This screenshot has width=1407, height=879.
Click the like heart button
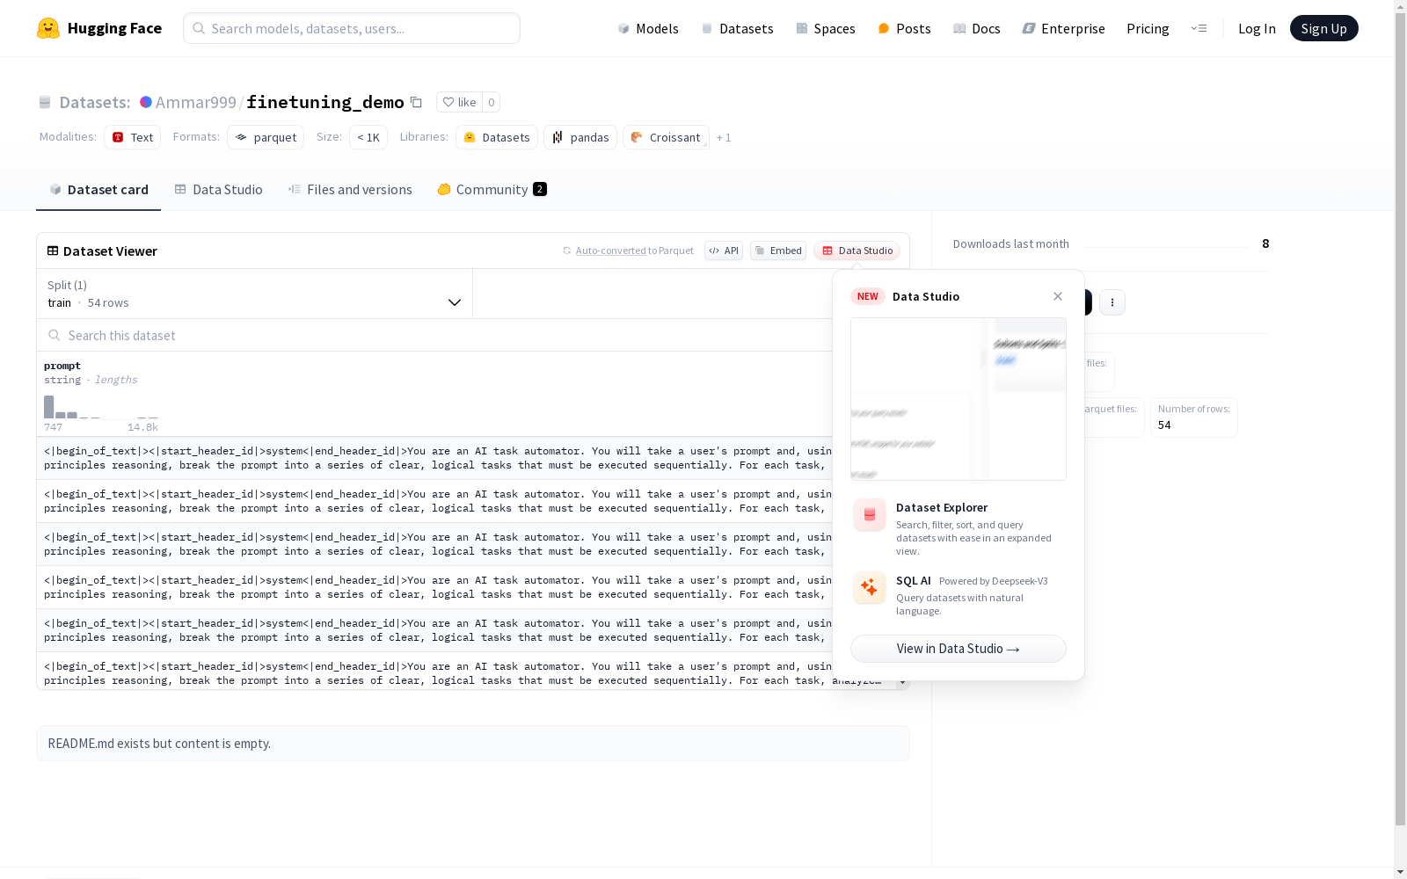(x=459, y=102)
